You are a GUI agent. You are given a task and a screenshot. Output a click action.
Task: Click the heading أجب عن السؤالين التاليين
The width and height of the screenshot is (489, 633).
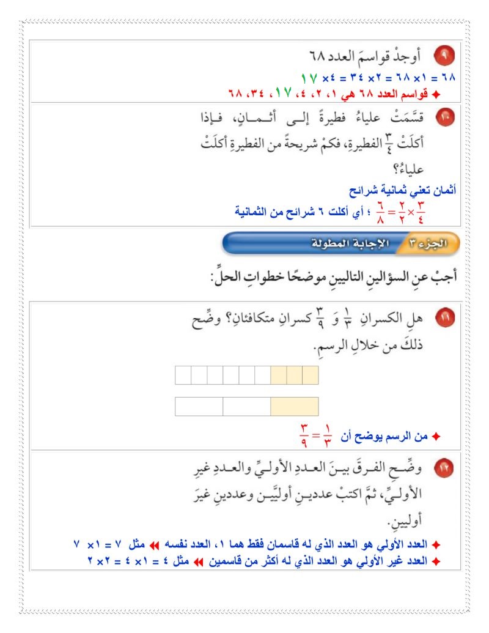(334, 277)
